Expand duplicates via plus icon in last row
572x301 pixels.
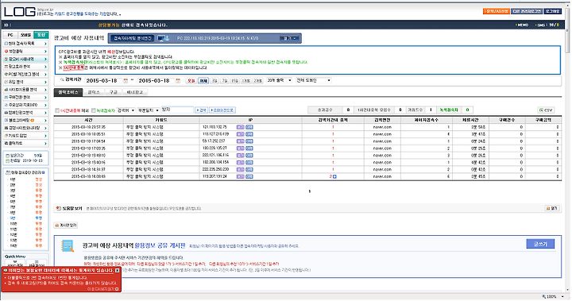click(334, 176)
